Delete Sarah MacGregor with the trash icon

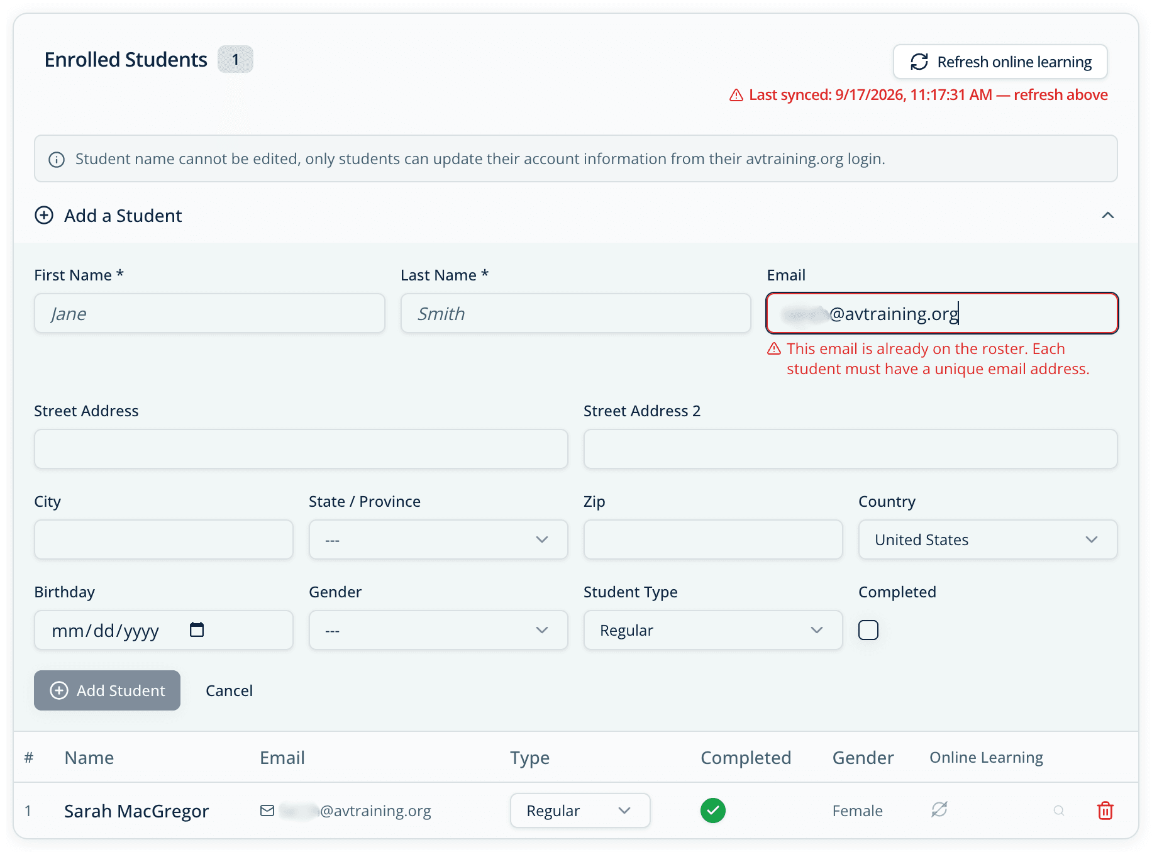1105,811
